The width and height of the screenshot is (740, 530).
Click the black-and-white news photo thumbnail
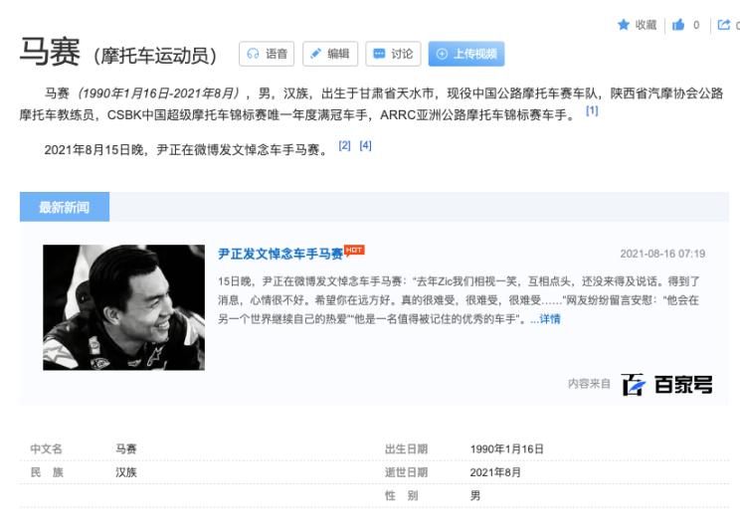(x=123, y=307)
